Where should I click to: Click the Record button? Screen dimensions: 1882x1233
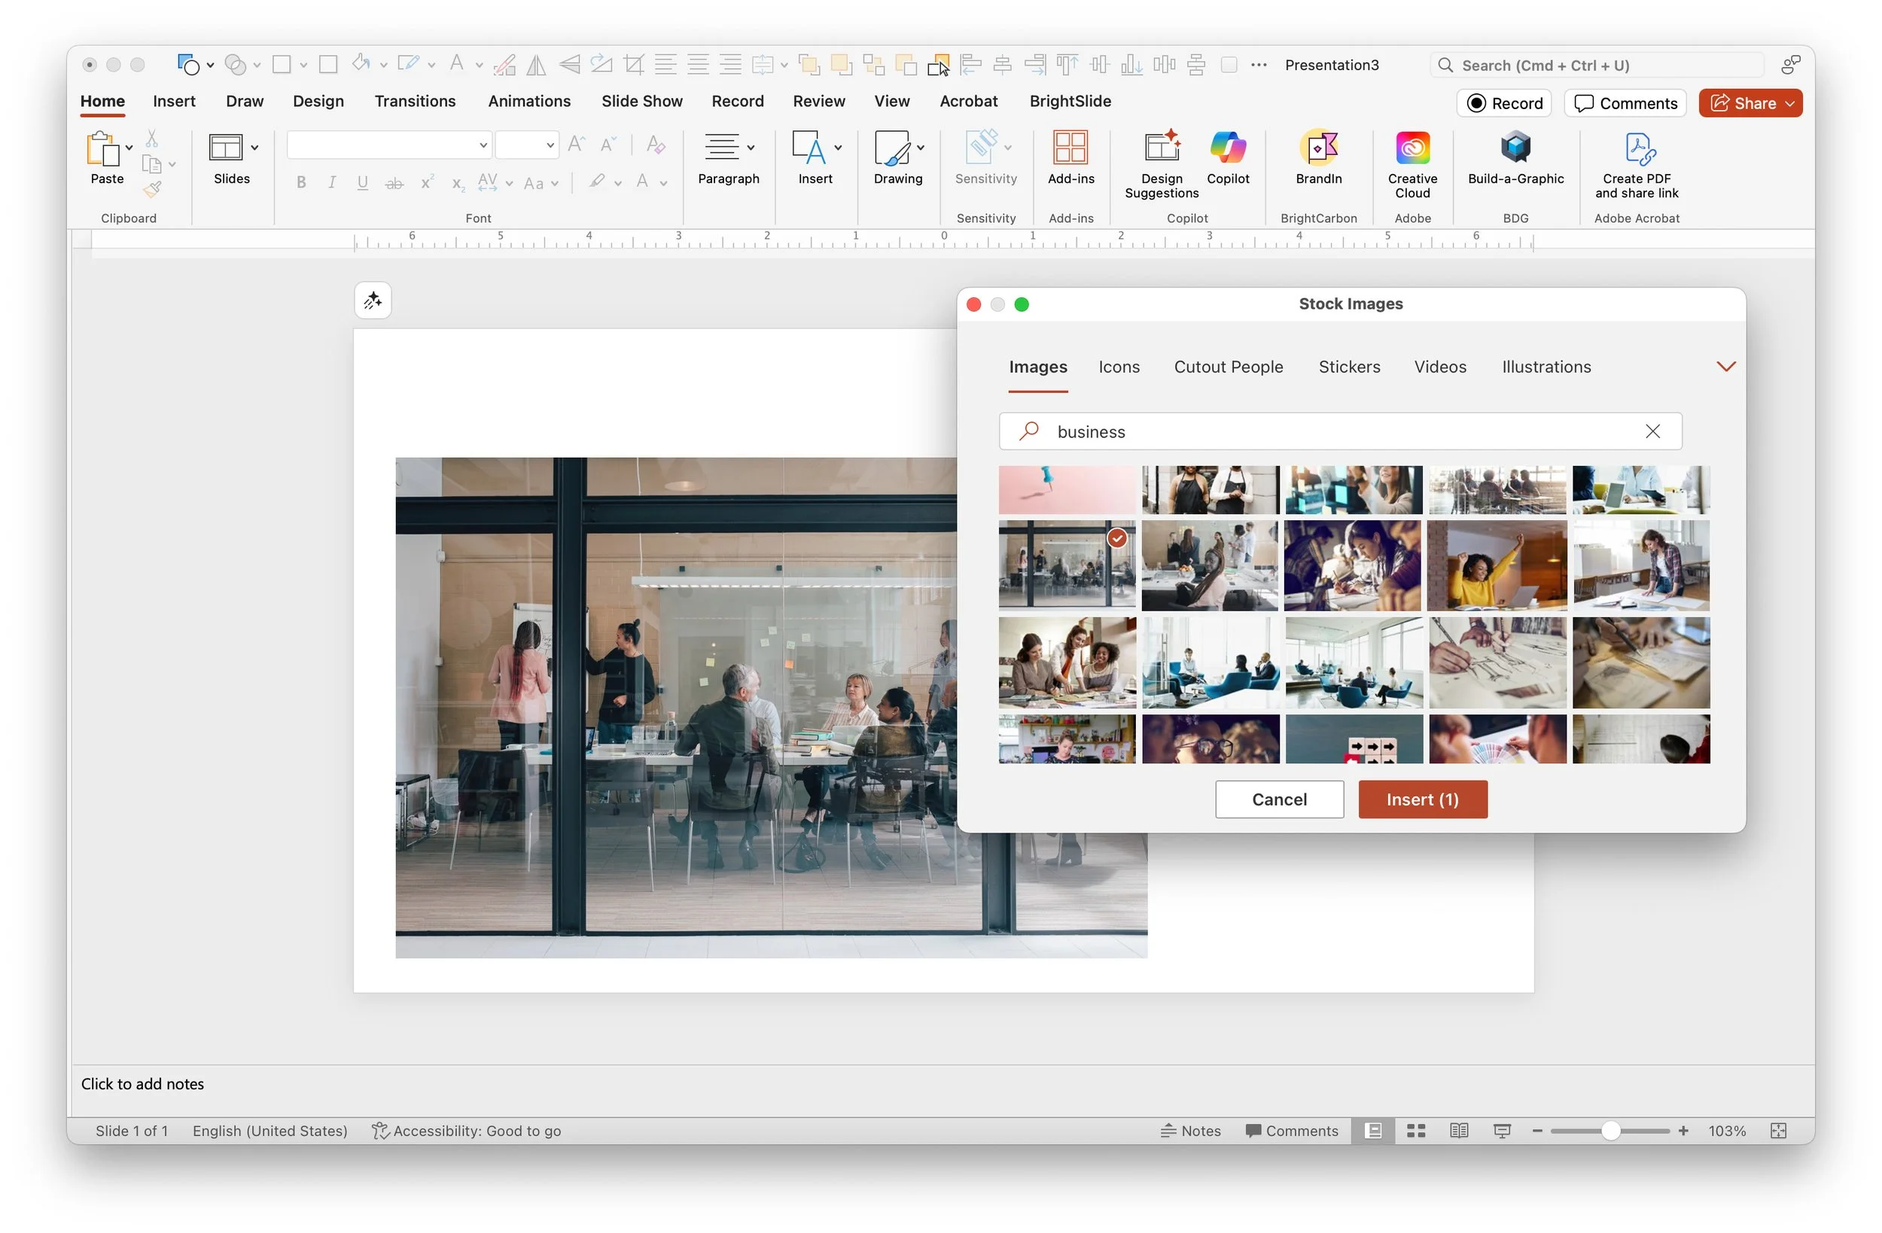1504,104
